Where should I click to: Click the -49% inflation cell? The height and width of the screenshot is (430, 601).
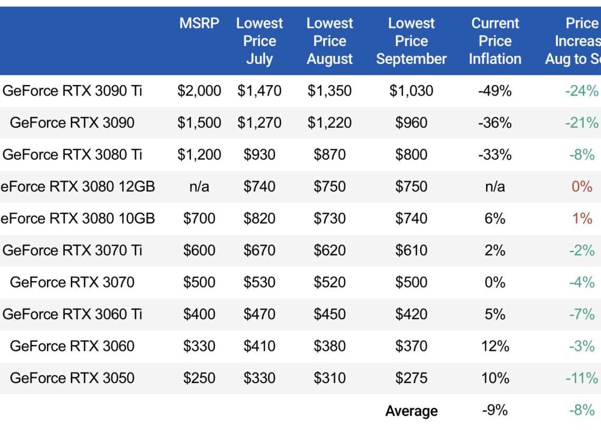pos(495,91)
